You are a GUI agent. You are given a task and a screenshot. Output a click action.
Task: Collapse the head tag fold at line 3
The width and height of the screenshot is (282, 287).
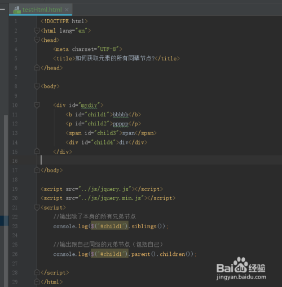(37, 40)
